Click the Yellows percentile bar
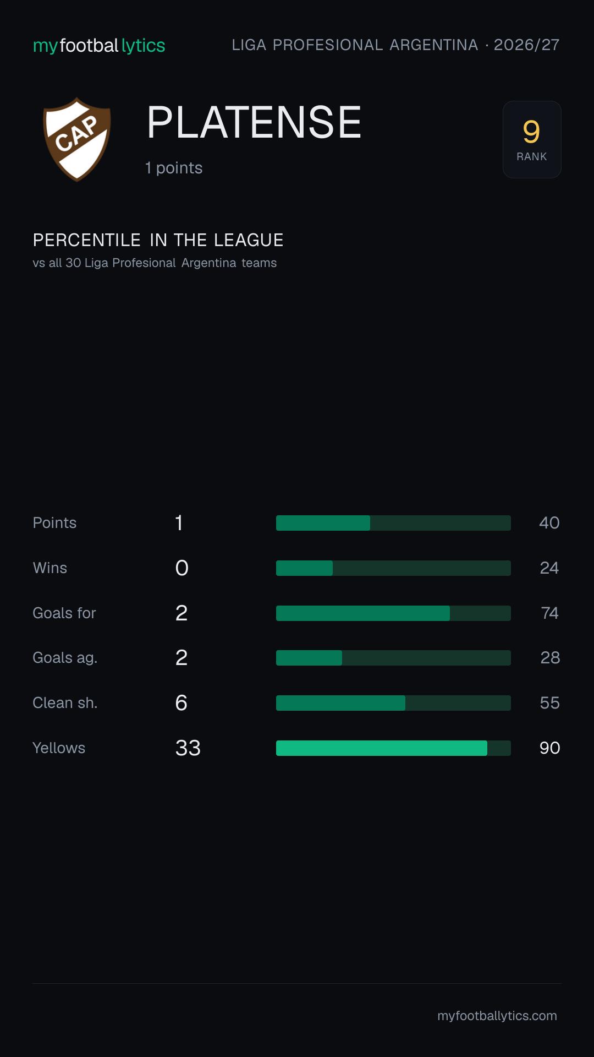The image size is (594, 1057). (393, 748)
